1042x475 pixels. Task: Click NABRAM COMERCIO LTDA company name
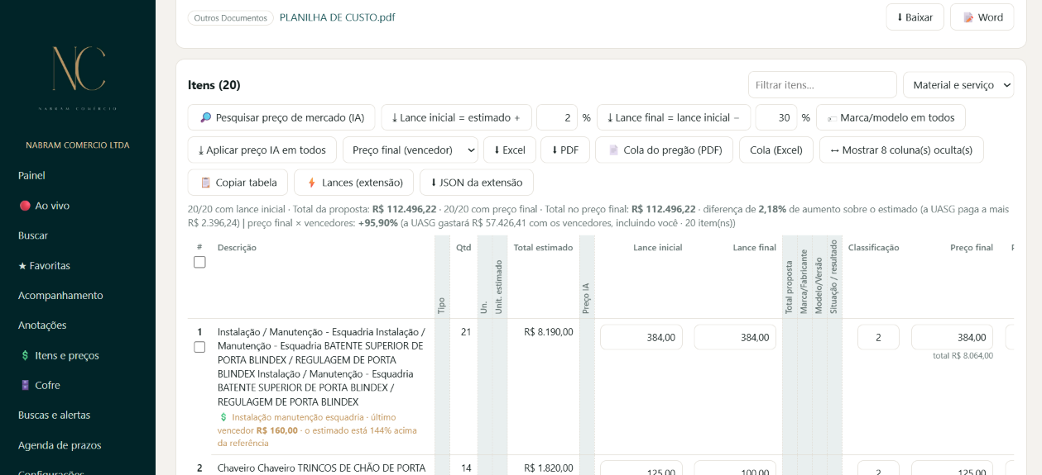tap(78, 145)
